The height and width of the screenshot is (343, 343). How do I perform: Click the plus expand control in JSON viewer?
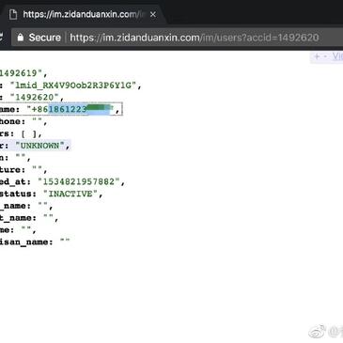point(317,56)
